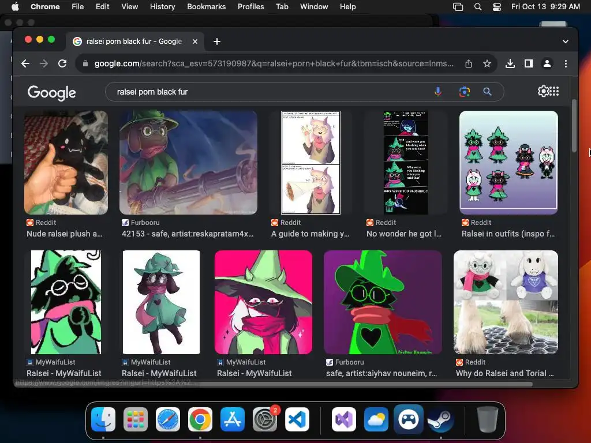Open the Window menu
This screenshot has width=591, height=443.
(x=314, y=6)
